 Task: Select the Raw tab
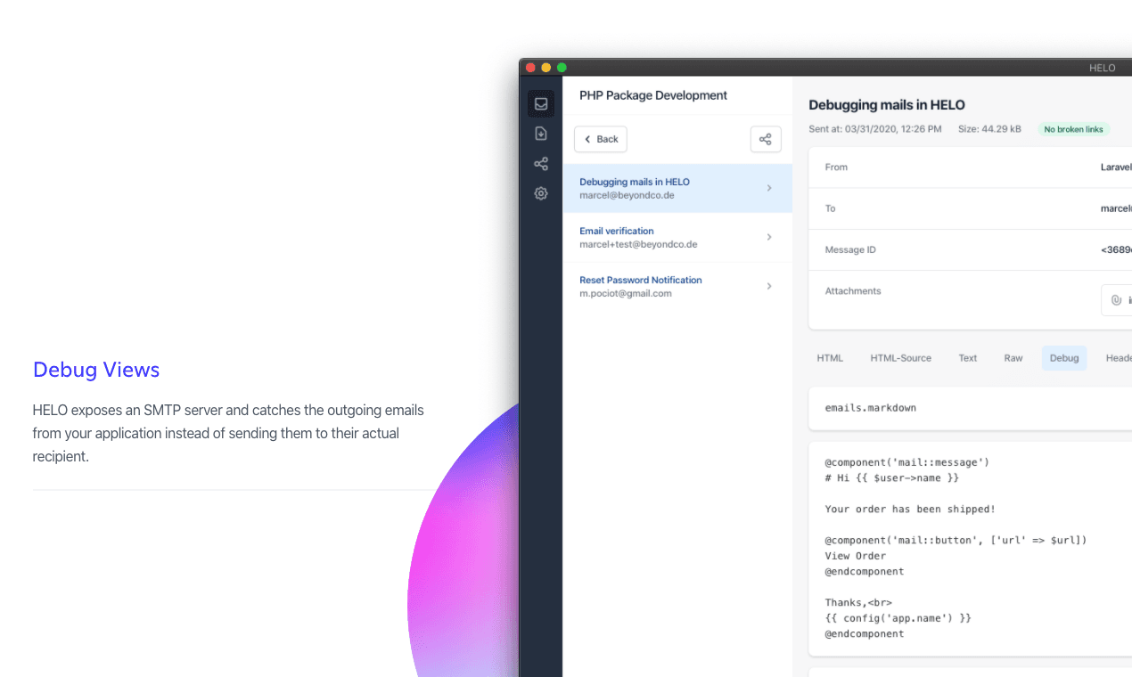1013,358
